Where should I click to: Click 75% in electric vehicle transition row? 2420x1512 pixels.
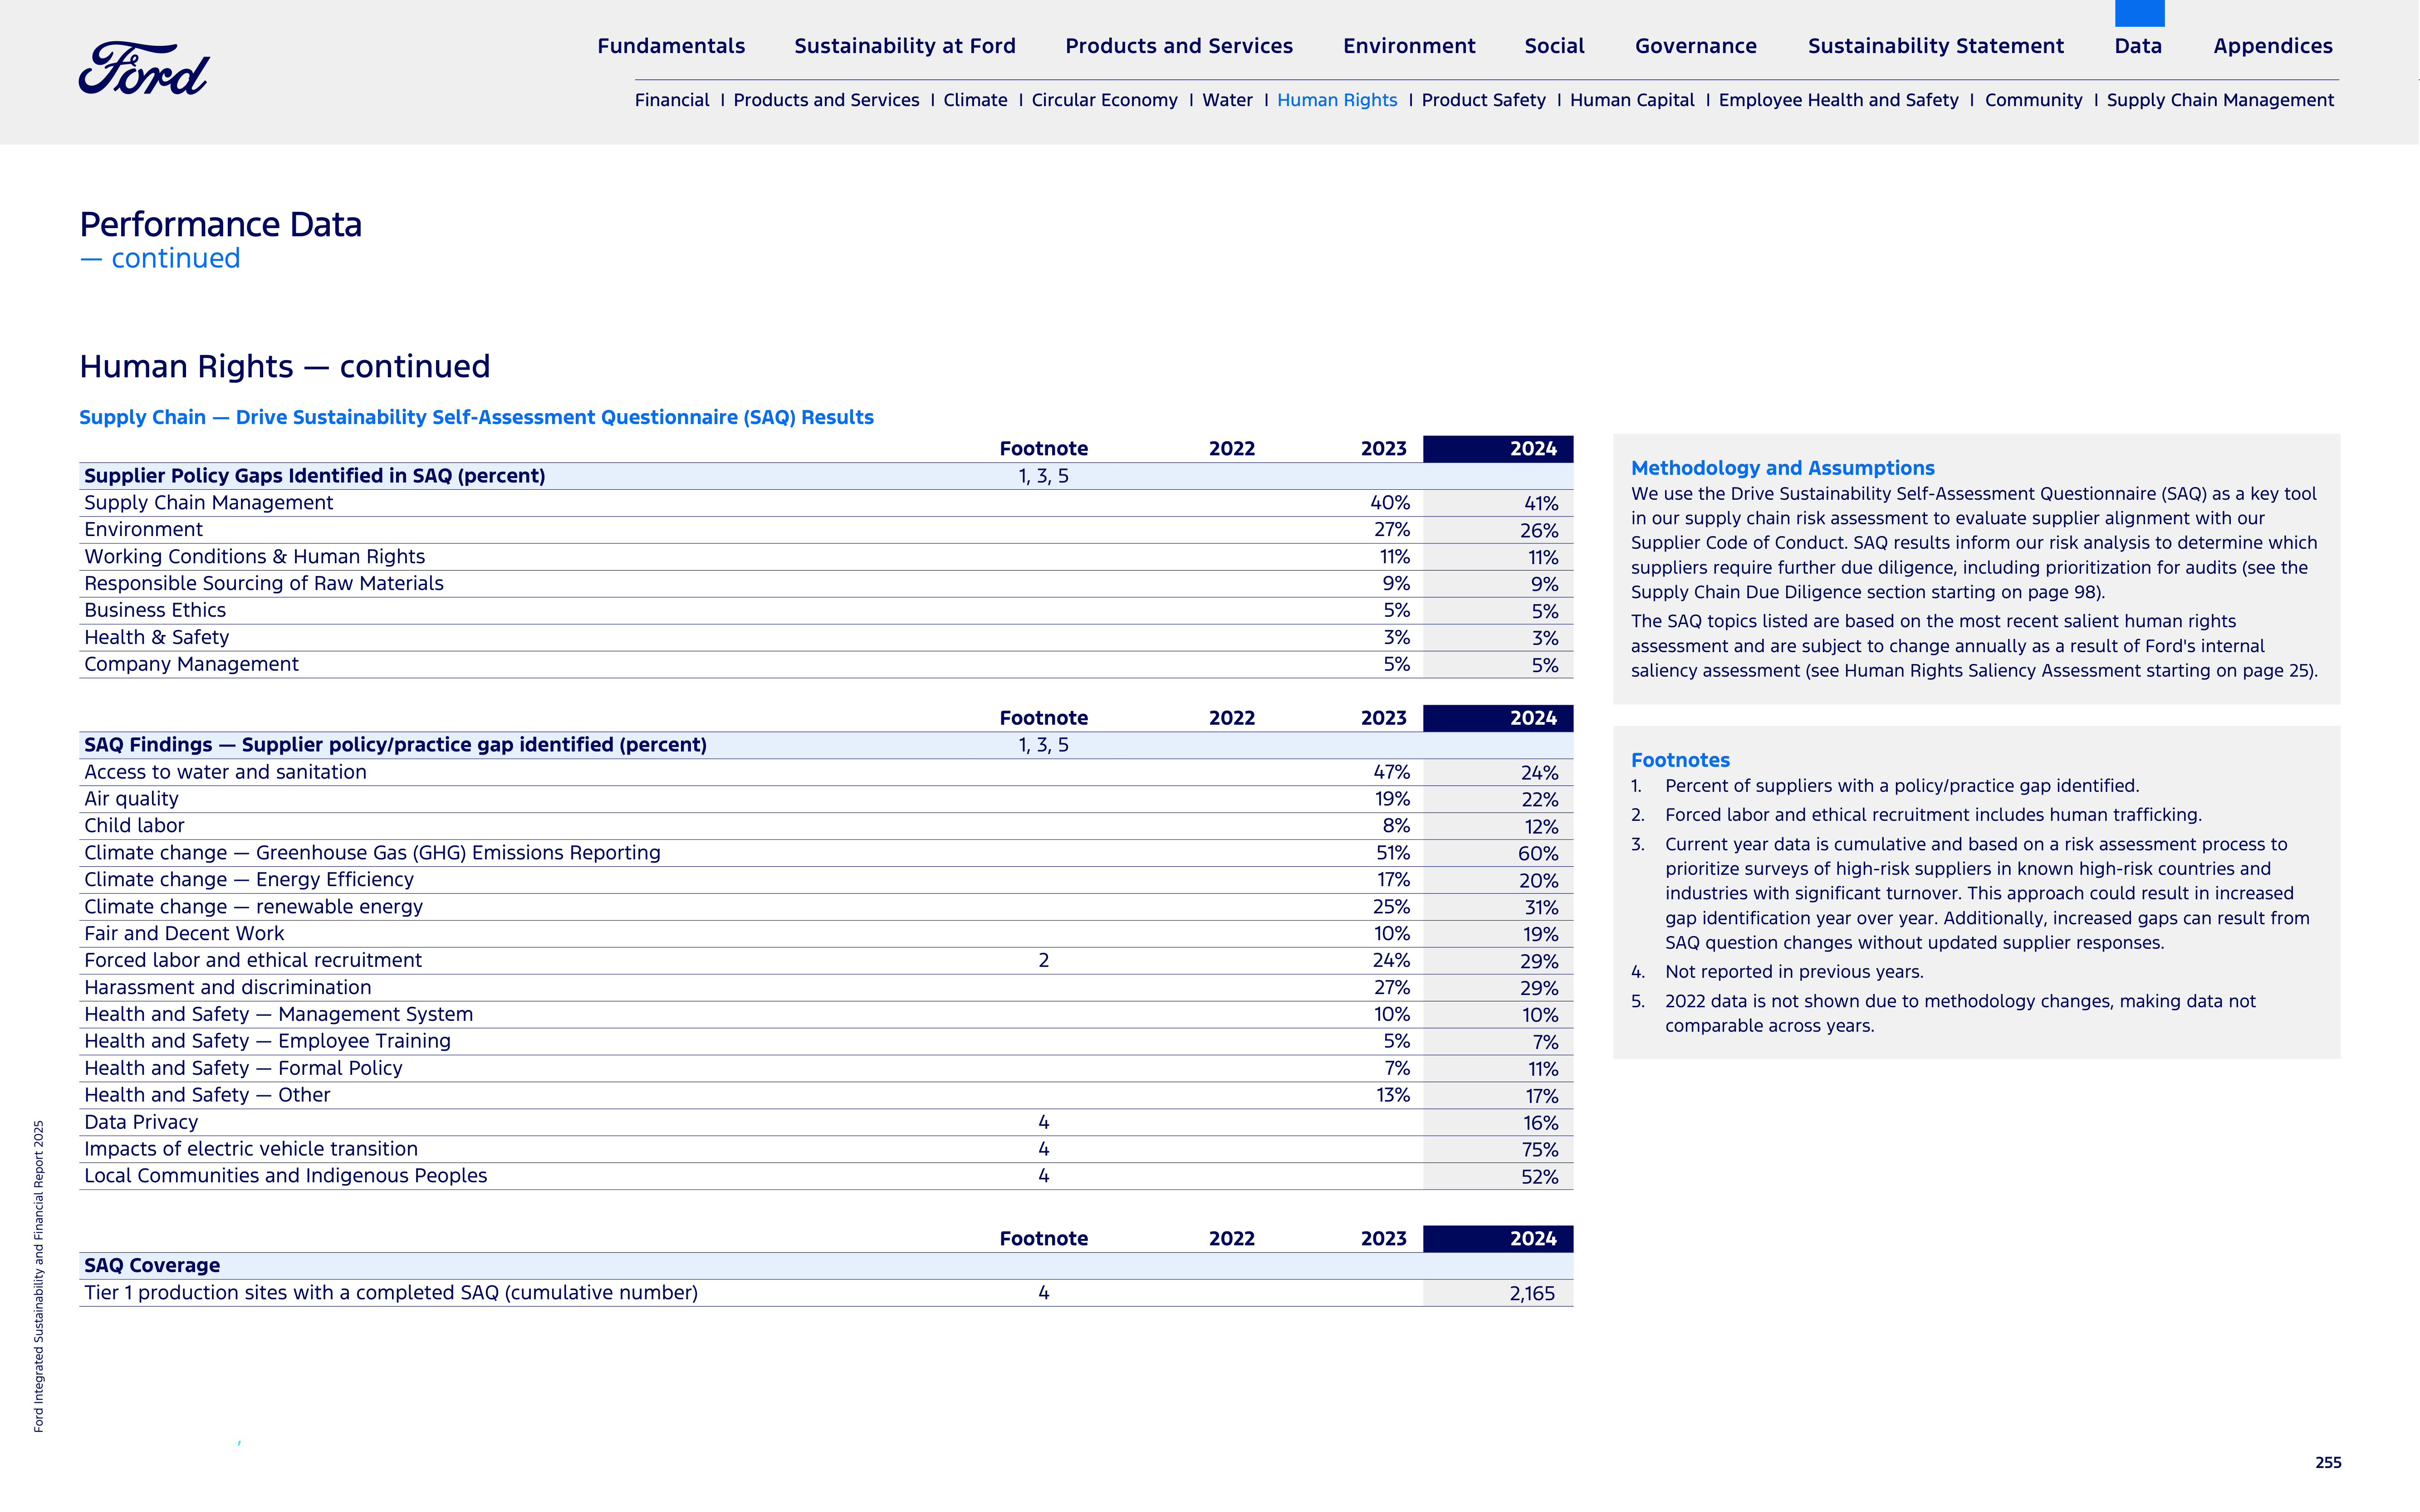1540,1151
